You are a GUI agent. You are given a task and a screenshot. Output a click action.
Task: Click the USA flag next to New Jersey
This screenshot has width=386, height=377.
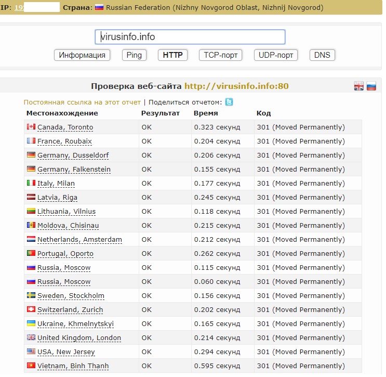31,352
